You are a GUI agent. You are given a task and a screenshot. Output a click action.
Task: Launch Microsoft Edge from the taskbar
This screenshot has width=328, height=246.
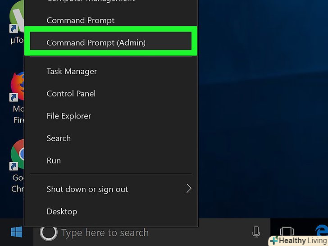pos(321,230)
